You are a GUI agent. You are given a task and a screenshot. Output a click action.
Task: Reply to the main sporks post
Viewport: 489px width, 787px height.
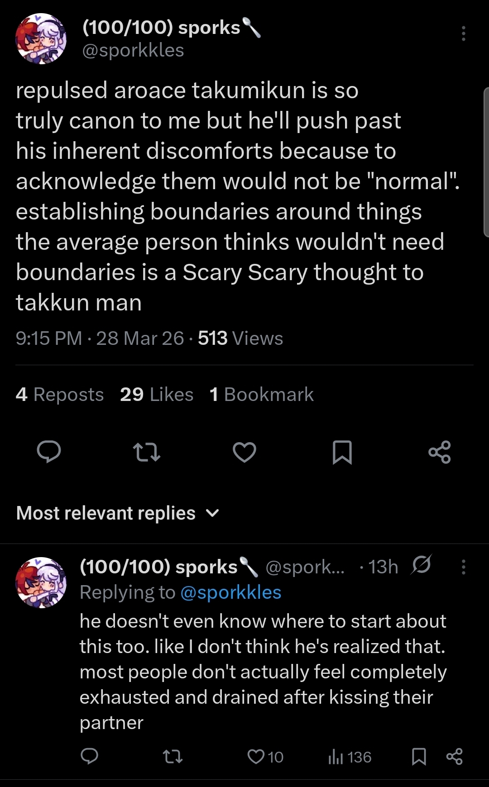pos(49,452)
